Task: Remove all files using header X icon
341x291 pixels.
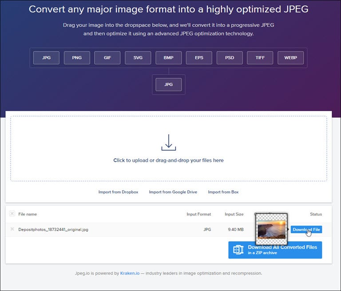Action: [x=12, y=214]
